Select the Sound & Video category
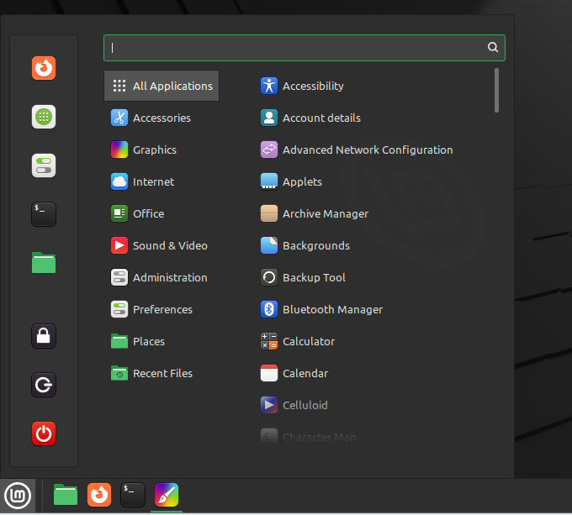 (169, 245)
